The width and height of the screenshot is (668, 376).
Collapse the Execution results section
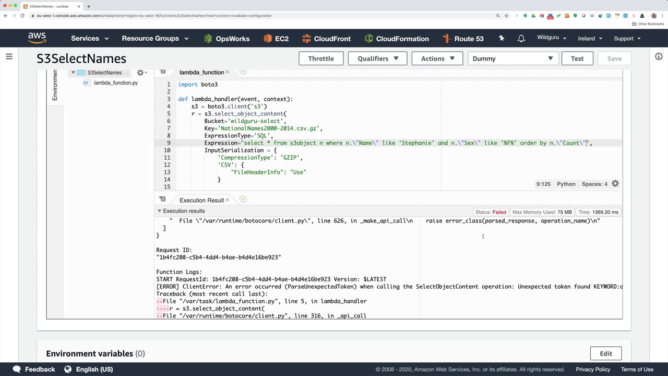[x=159, y=211]
